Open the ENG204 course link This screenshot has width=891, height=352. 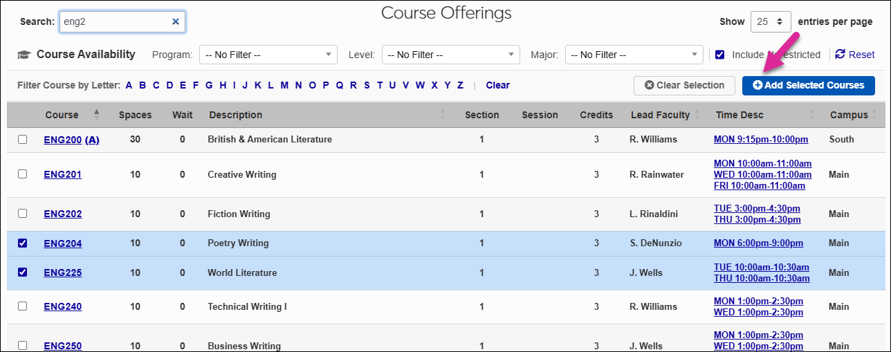[x=62, y=243]
